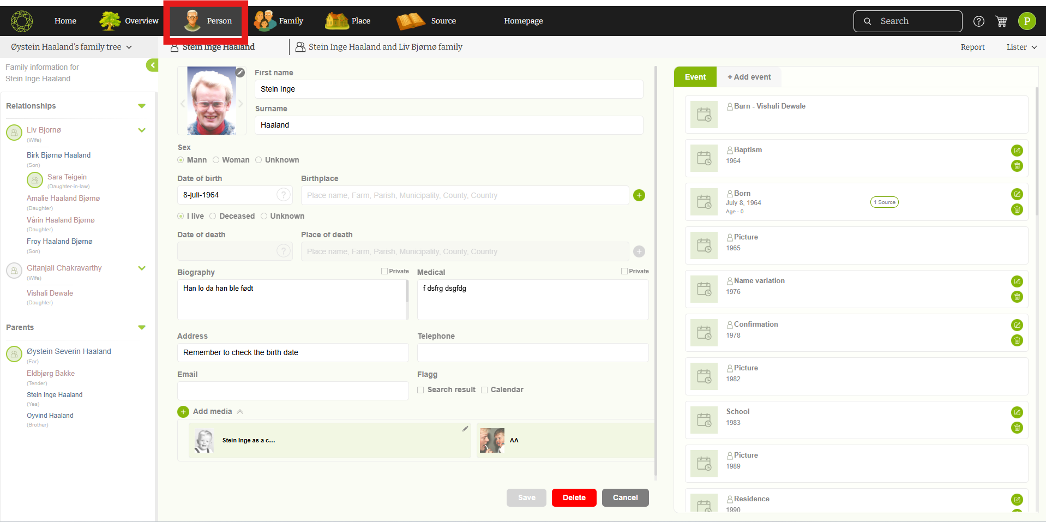Collapse the Relationships section
The image size is (1046, 522).
[x=142, y=106]
